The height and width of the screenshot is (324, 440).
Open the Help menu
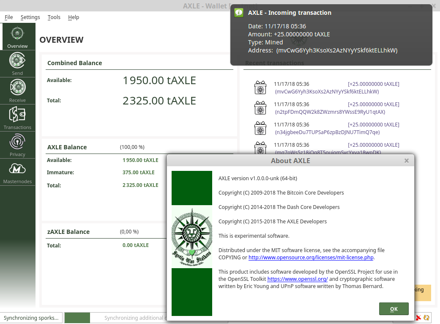point(74,17)
